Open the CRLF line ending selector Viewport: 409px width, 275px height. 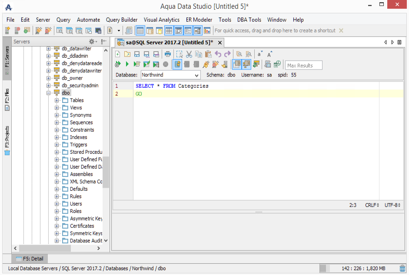click(x=372, y=205)
